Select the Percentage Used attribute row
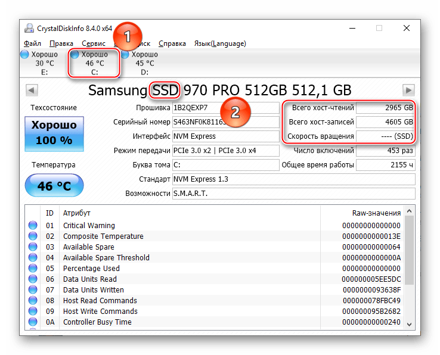 pyautogui.click(x=215, y=269)
